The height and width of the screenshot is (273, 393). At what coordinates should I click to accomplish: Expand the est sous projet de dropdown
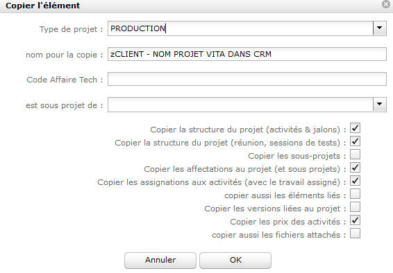point(380,104)
